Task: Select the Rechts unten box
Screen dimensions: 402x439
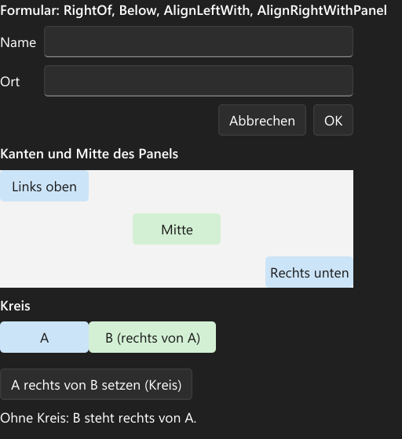Action: [309, 272]
